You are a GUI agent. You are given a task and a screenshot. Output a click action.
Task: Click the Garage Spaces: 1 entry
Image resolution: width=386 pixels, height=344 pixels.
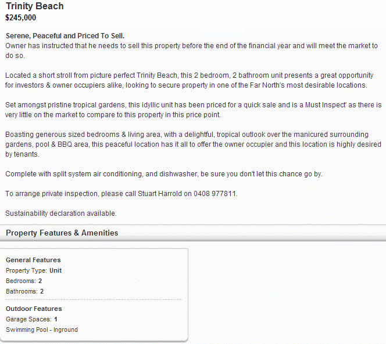click(31, 319)
